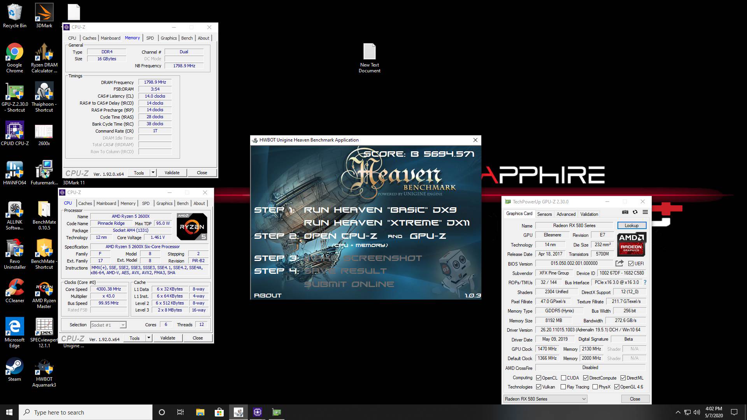Open Mainboard tab in lower CPU-Z window
This screenshot has height=420, width=747.
pos(106,203)
